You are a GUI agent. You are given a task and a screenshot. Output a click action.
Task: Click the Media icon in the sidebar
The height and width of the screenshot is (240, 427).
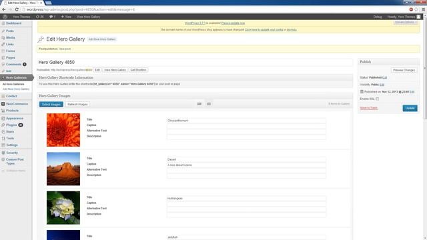point(3,37)
